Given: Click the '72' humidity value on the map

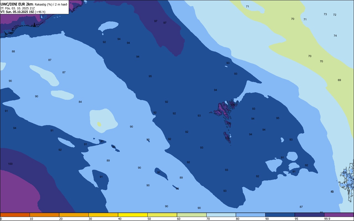Looking at the screenshot, I should [x=335, y=15].
